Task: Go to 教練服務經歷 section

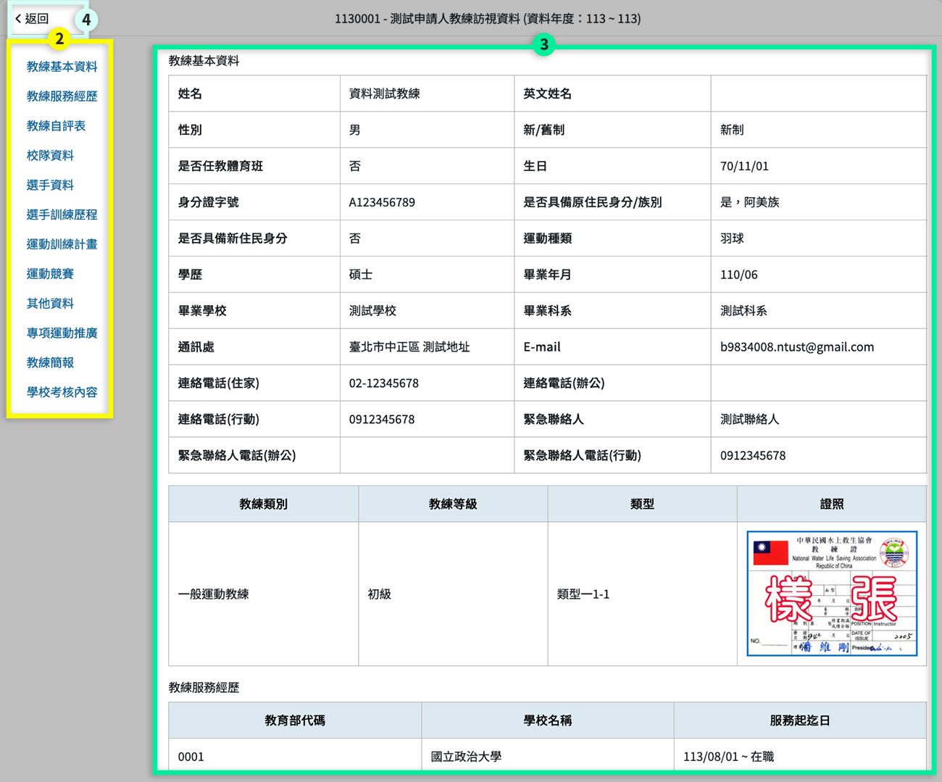Action: (62, 96)
